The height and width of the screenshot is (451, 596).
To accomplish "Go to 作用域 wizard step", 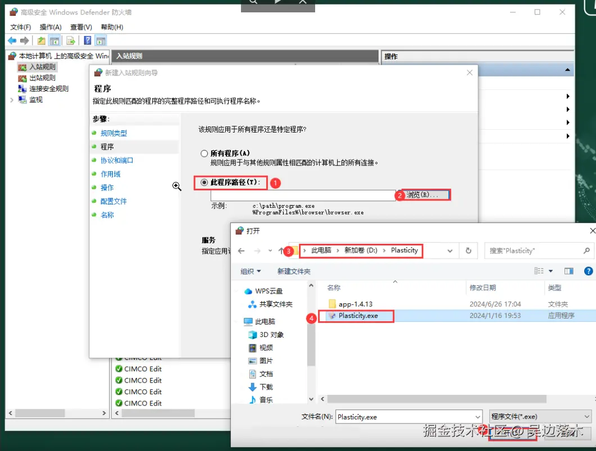I will 110,174.
